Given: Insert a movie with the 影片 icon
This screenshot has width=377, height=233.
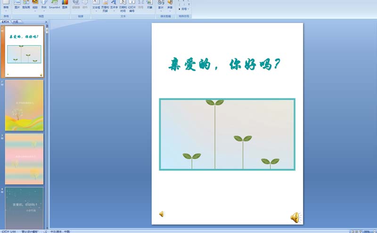Looking at the screenshot, I should [x=161, y=5].
